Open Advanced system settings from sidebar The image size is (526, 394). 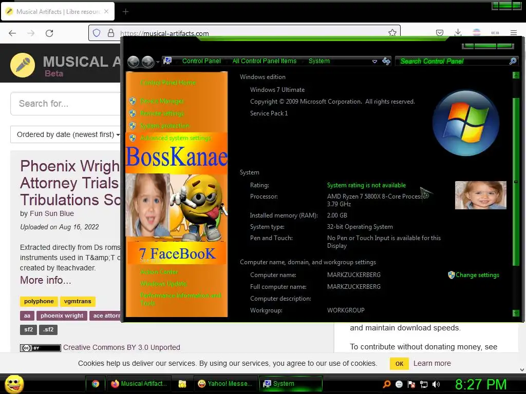click(x=176, y=137)
